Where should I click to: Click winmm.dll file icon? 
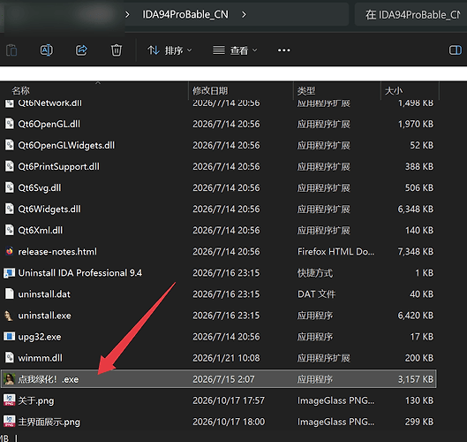10,358
